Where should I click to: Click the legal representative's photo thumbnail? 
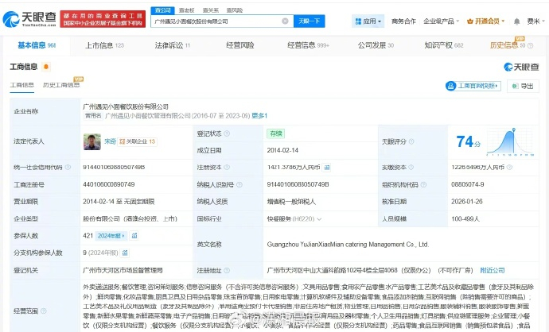point(92,141)
